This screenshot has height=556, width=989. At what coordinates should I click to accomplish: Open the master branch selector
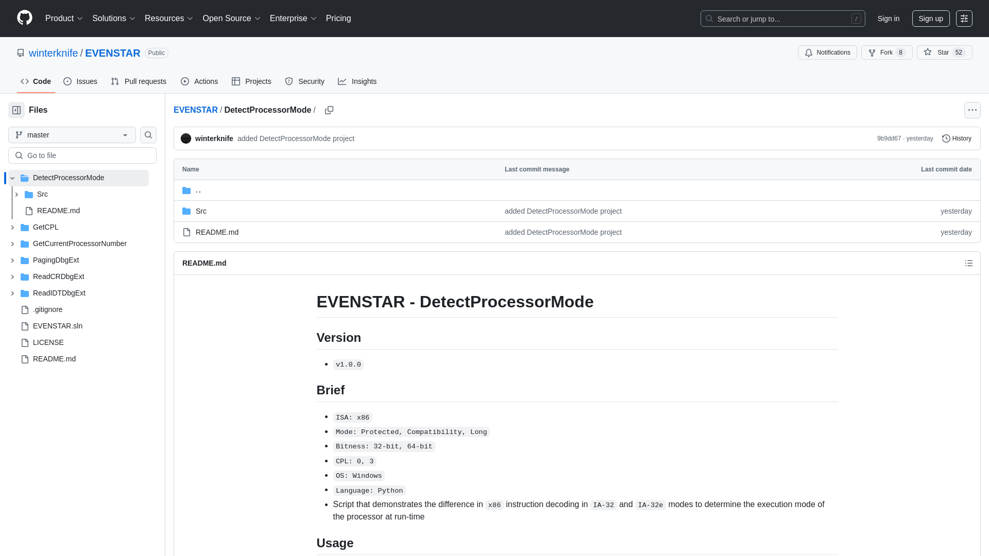72,135
